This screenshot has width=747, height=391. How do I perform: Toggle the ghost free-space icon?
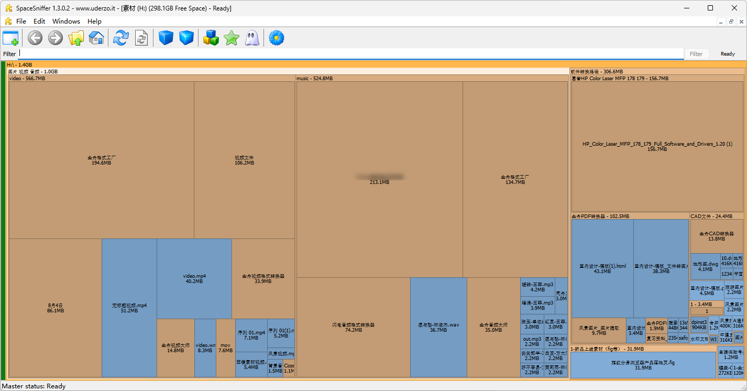click(x=252, y=38)
